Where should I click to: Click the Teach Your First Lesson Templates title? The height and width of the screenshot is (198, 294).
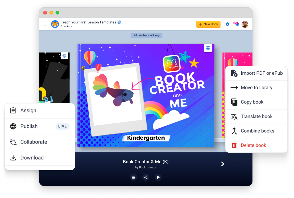coord(88,22)
